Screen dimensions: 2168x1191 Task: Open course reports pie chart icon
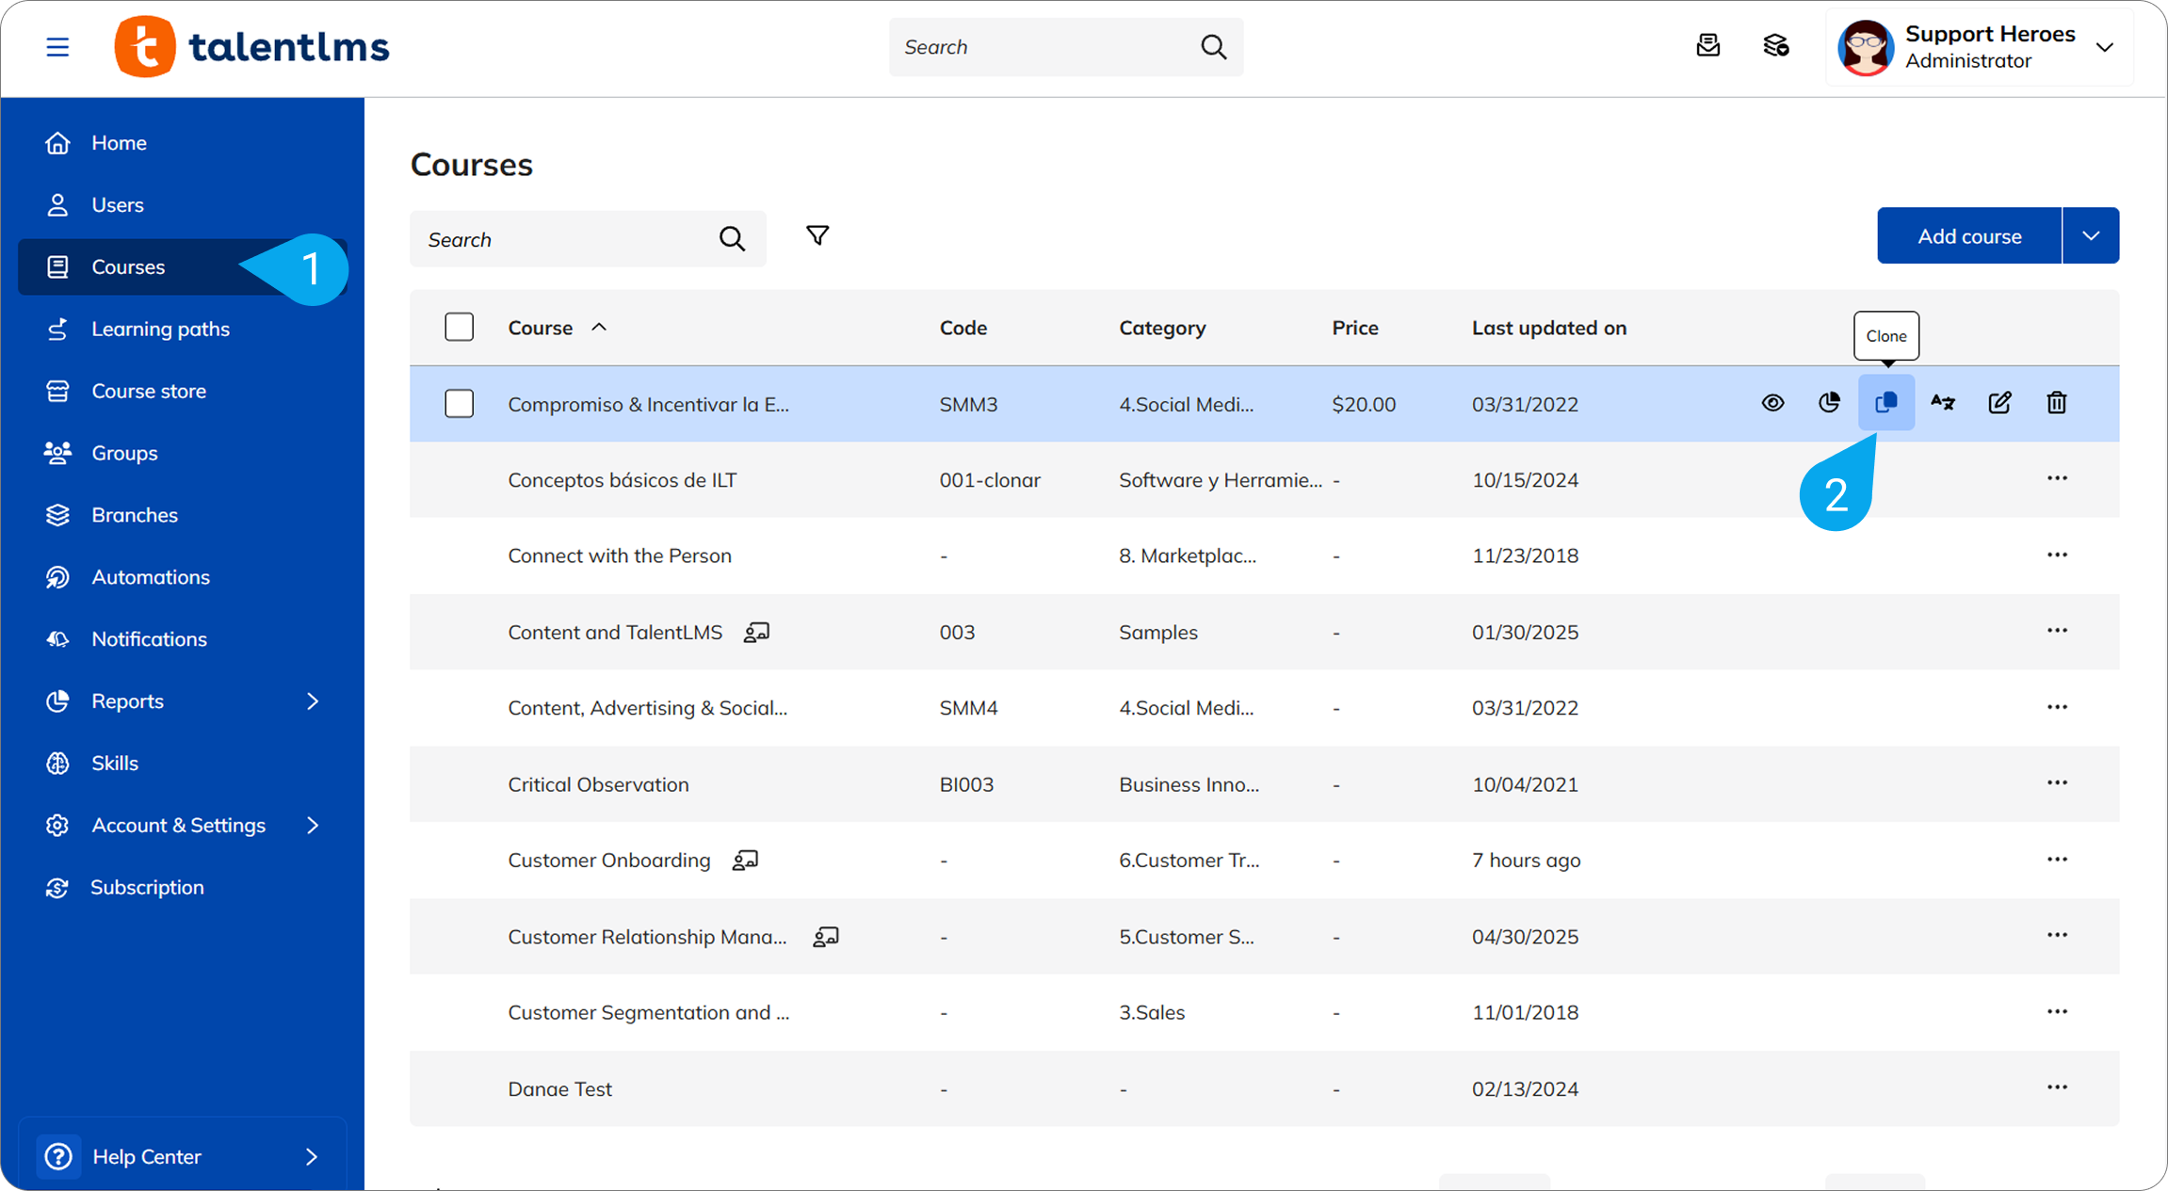1829,403
